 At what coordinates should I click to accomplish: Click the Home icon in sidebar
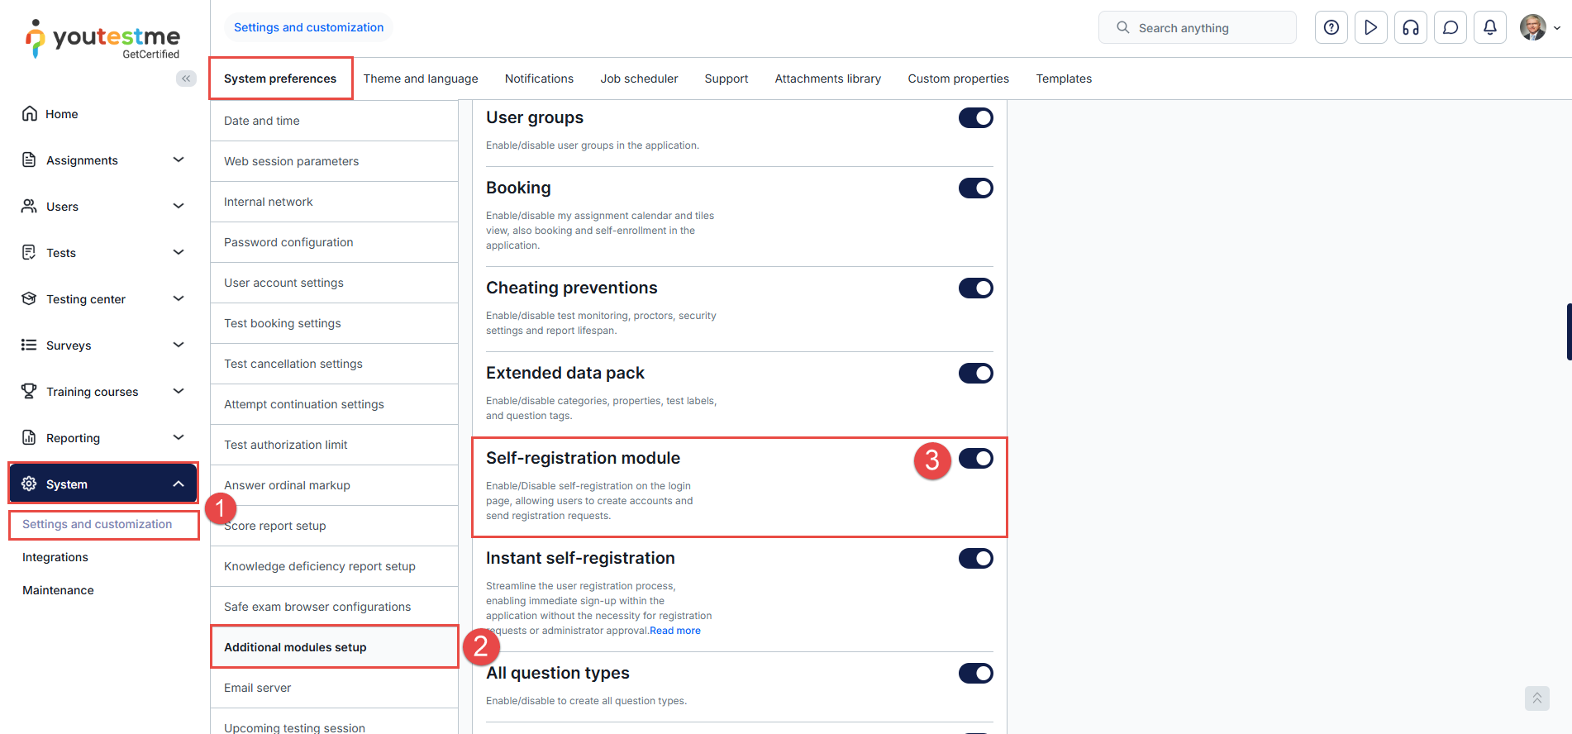click(30, 114)
